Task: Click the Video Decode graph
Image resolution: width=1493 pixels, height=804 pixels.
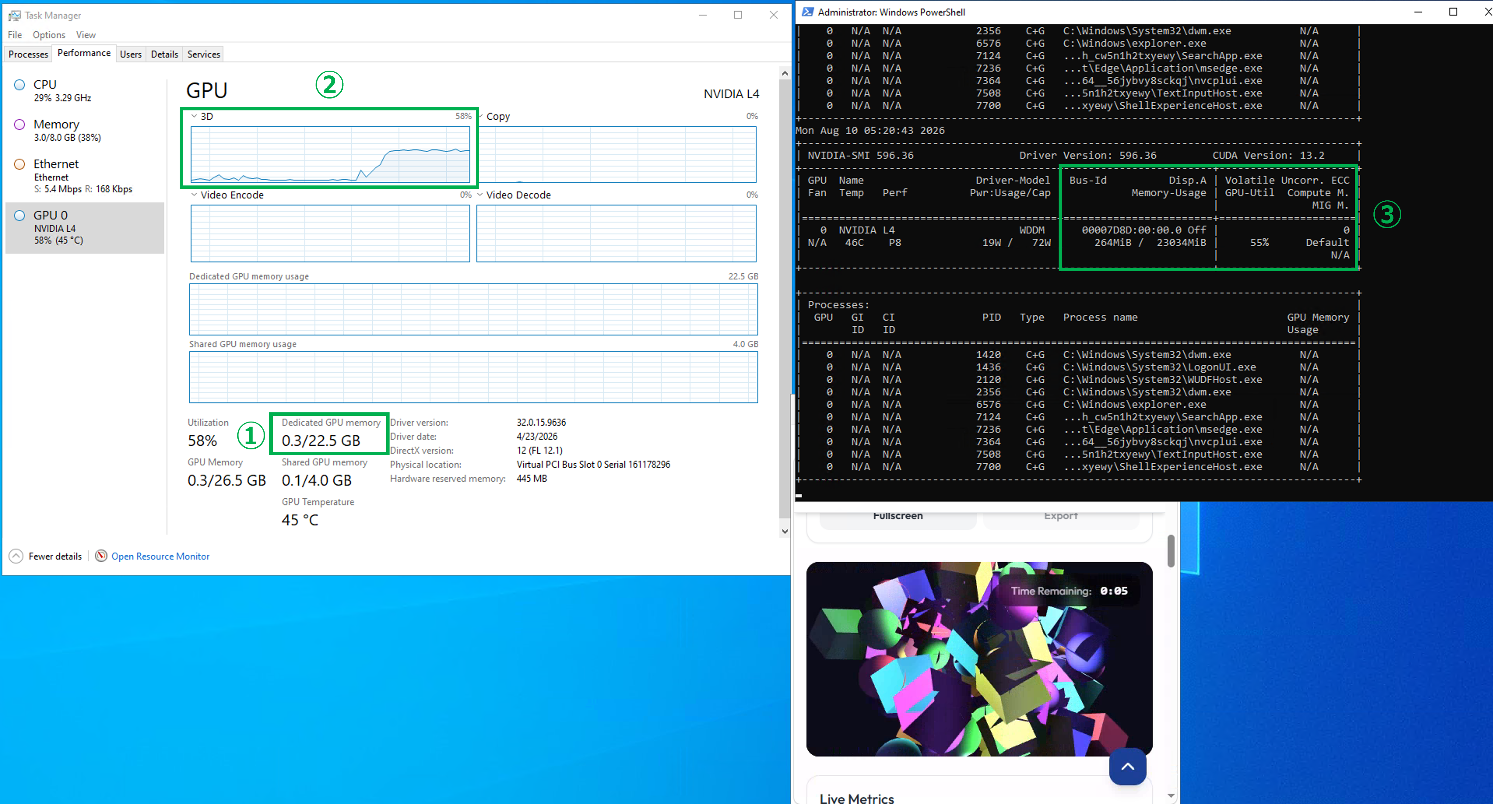Action: coord(616,234)
